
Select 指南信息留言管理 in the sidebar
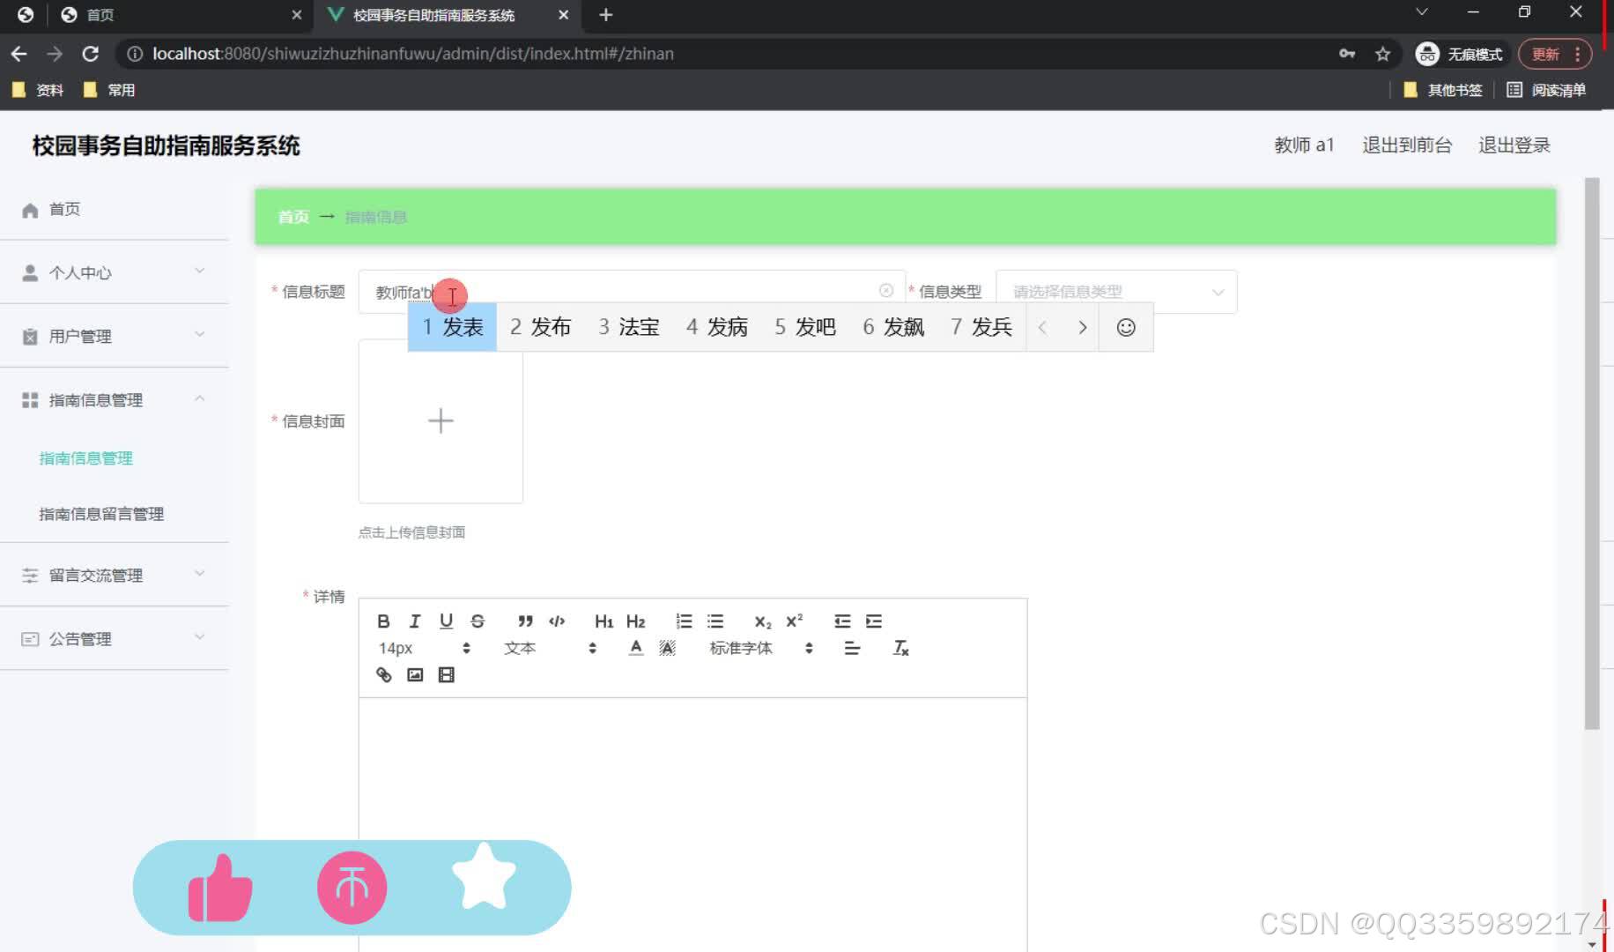[100, 513]
